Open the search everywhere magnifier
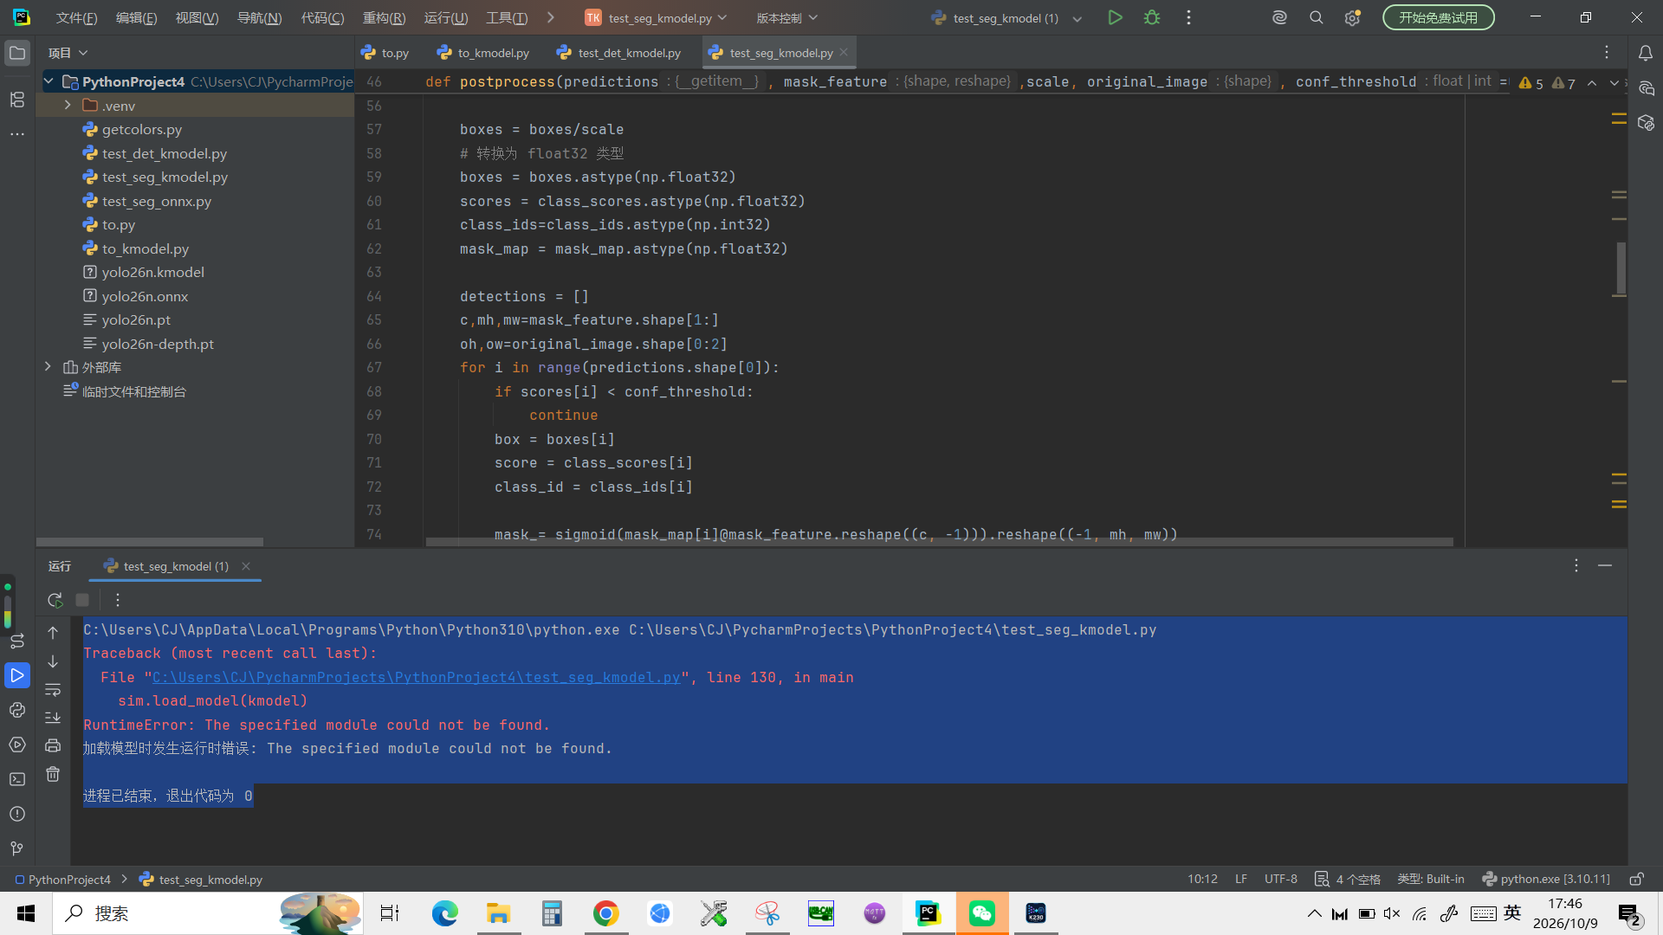The width and height of the screenshot is (1663, 935). (x=1316, y=17)
